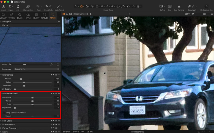Toggle the proofing eye view icon
Image resolution: width=214 pixels, height=133 pixels.
click(70, 14)
